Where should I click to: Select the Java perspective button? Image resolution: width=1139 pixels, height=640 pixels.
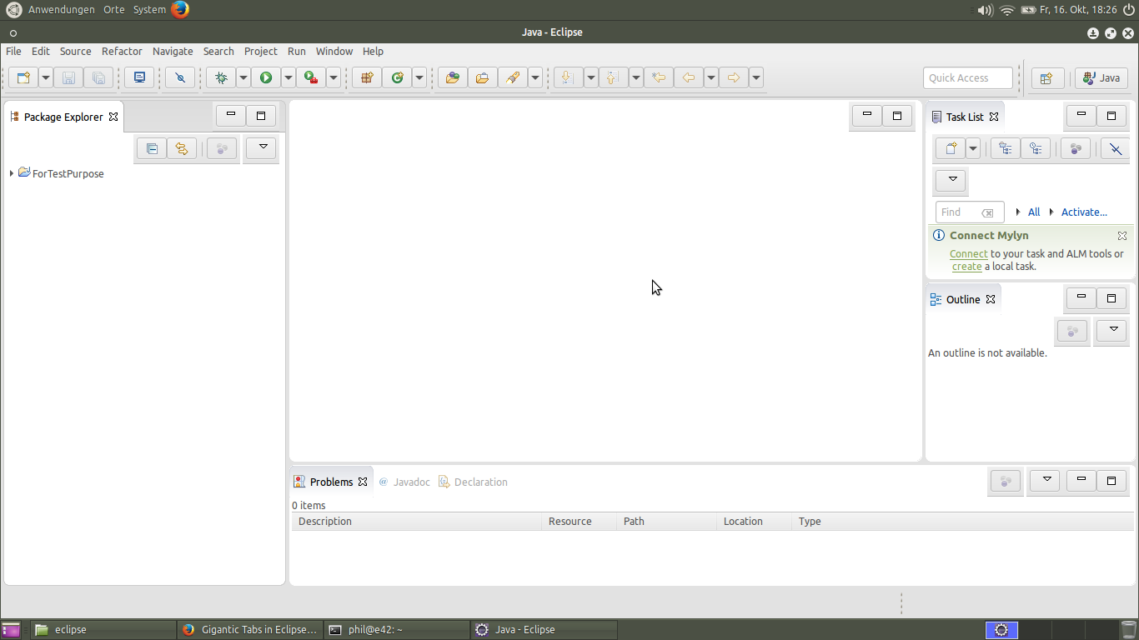1101,77
